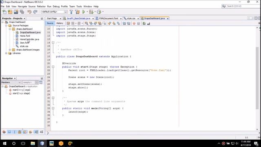Show the opened documents list
Screen dimensions: 261x147
coord(256,18)
